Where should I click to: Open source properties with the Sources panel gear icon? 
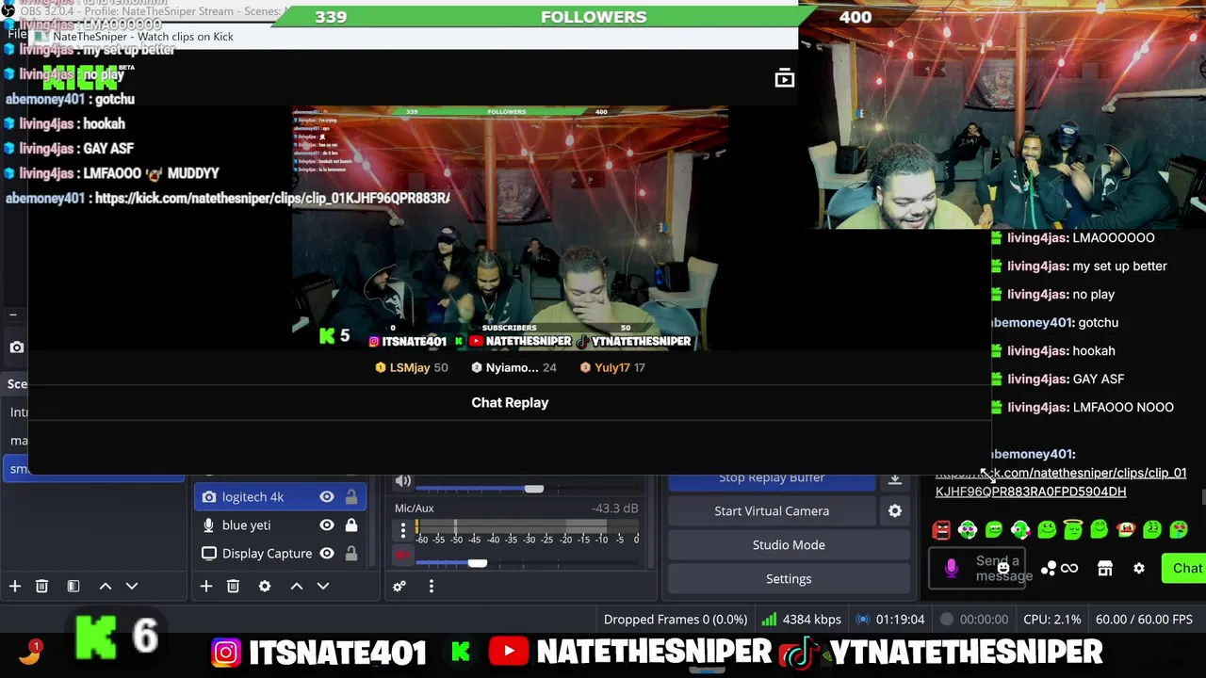pos(265,586)
